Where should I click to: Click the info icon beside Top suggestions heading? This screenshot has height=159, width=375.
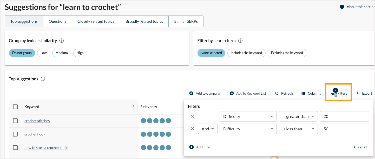(43, 79)
